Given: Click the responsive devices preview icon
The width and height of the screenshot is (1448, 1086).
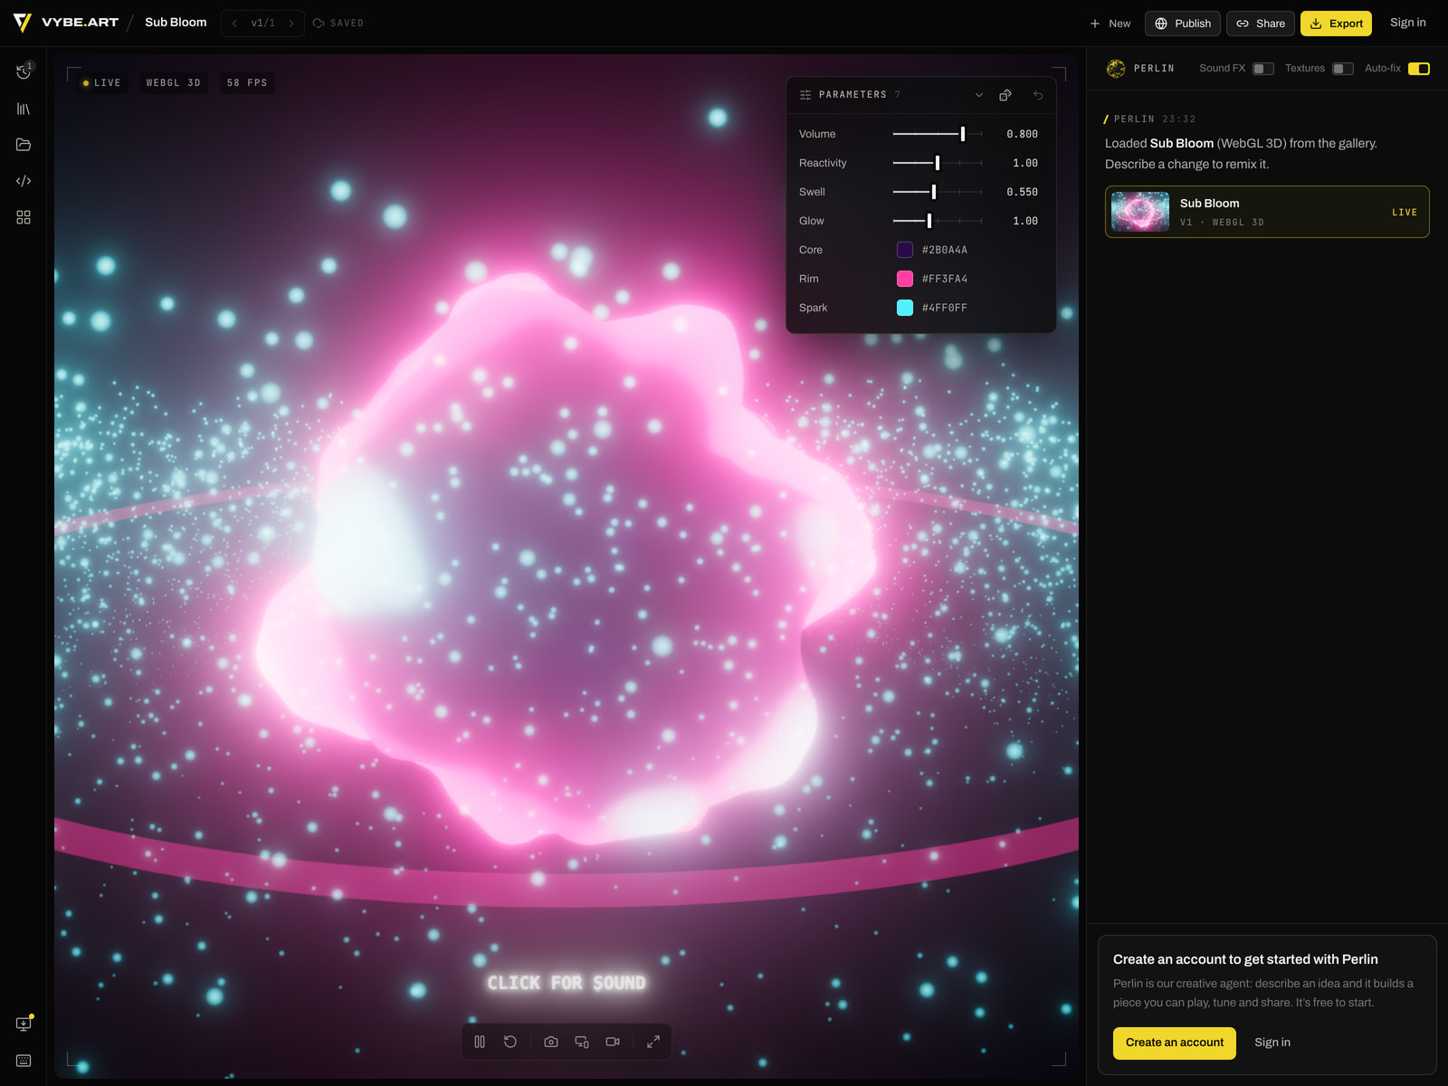Looking at the screenshot, I should click(x=582, y=1042).
